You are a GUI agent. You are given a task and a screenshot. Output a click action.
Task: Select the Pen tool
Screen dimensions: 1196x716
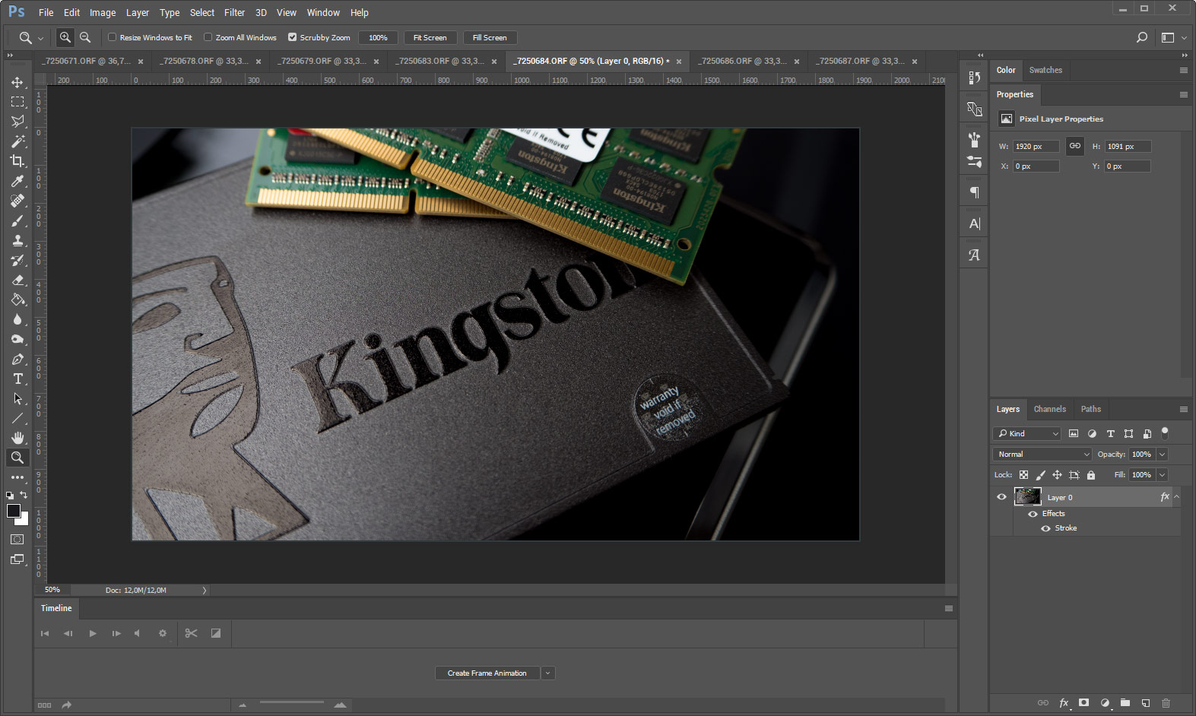17,359
